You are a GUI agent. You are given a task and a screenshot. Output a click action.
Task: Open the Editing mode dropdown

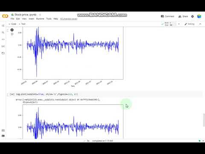point(190,24)
